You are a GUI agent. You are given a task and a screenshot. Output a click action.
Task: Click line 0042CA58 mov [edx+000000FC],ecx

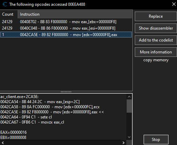pos(50,107)
